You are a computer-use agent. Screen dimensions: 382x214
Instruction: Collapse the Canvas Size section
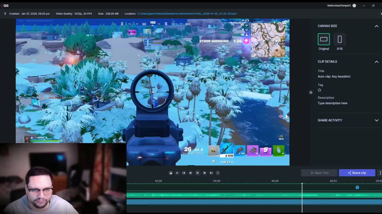pyautogui.click(x=377, y=26)
